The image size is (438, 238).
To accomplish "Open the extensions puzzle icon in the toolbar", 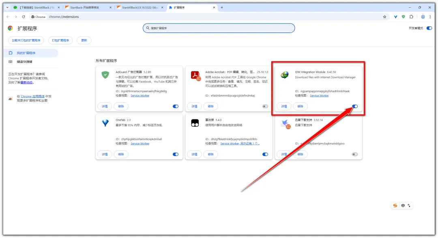I will tap(411, 17).
